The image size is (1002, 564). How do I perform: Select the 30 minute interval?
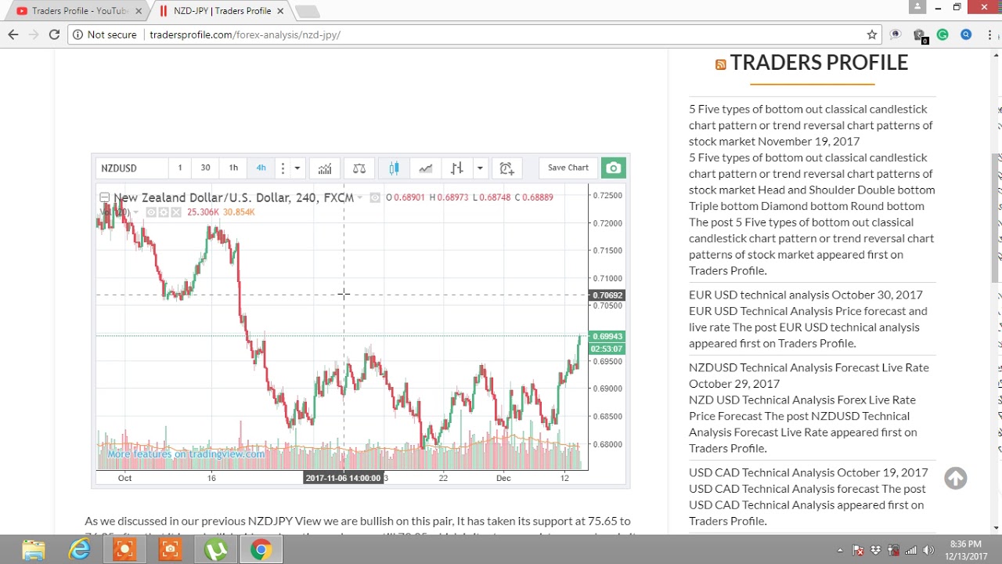[x=205, y=168]
